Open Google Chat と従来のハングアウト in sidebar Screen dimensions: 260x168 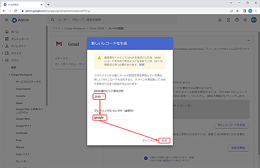coord(29,111)
